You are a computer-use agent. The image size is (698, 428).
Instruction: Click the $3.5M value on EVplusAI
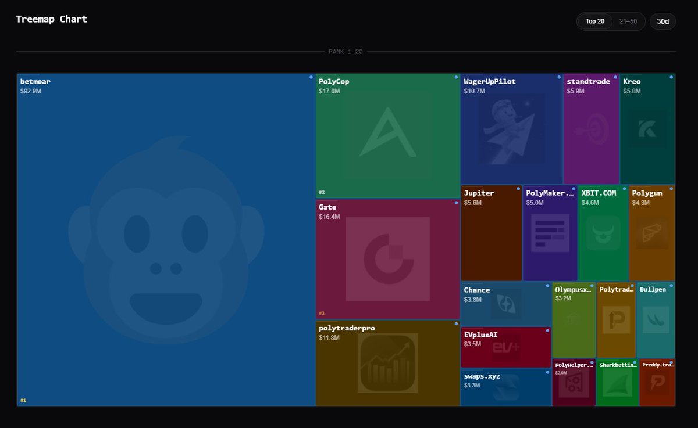point(473,344)
